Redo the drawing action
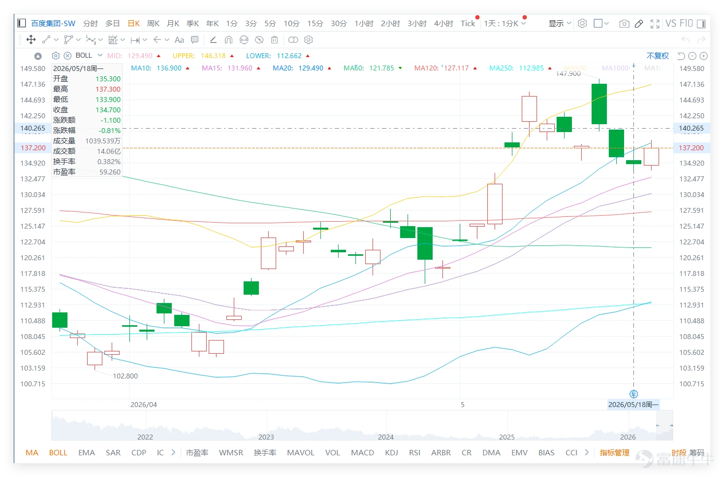Image resolution: width=724 pixels, height=477 pixels. [x=701, y=40]
